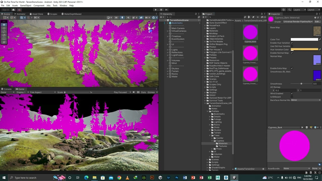Image resolution: width=322 pixels, height=181 pixels.
Task: Switch to the Animator tab
Action: click(x=20, y=14)
